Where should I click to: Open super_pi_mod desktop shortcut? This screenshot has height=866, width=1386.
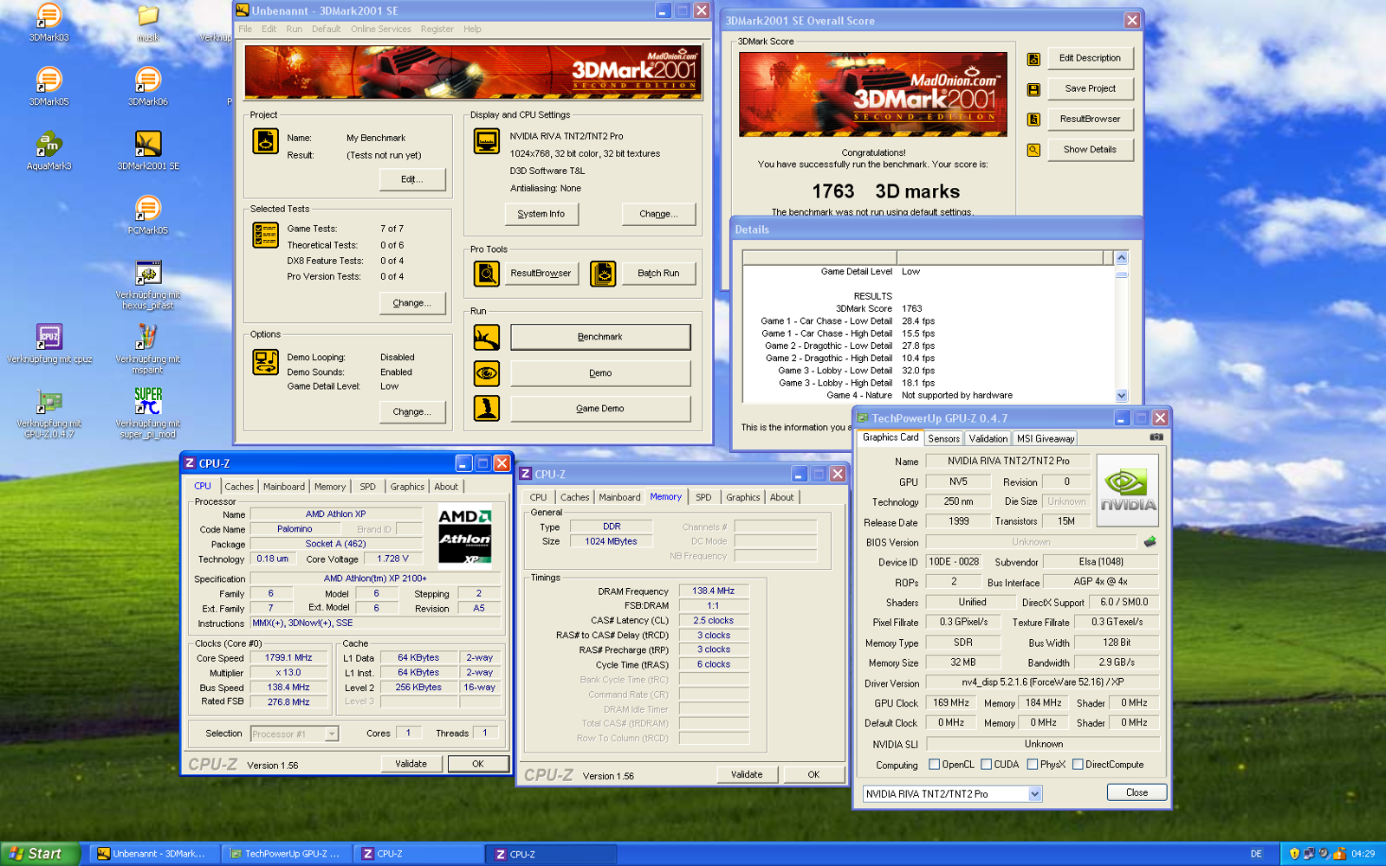pyautogui.click(x=148, y=402)
